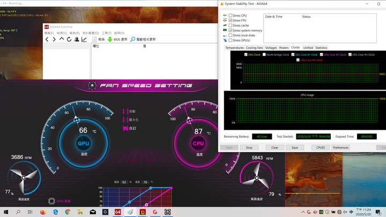Select the 最大化 fan mode checkbox

tap(125, 120)
